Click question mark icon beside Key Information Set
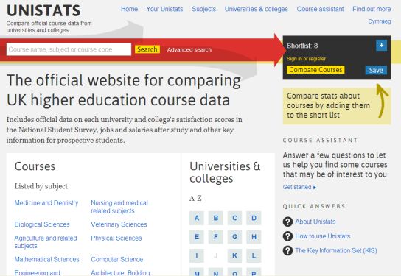Image resolution: width=401 pixels, height=276 pixels. 287,250
